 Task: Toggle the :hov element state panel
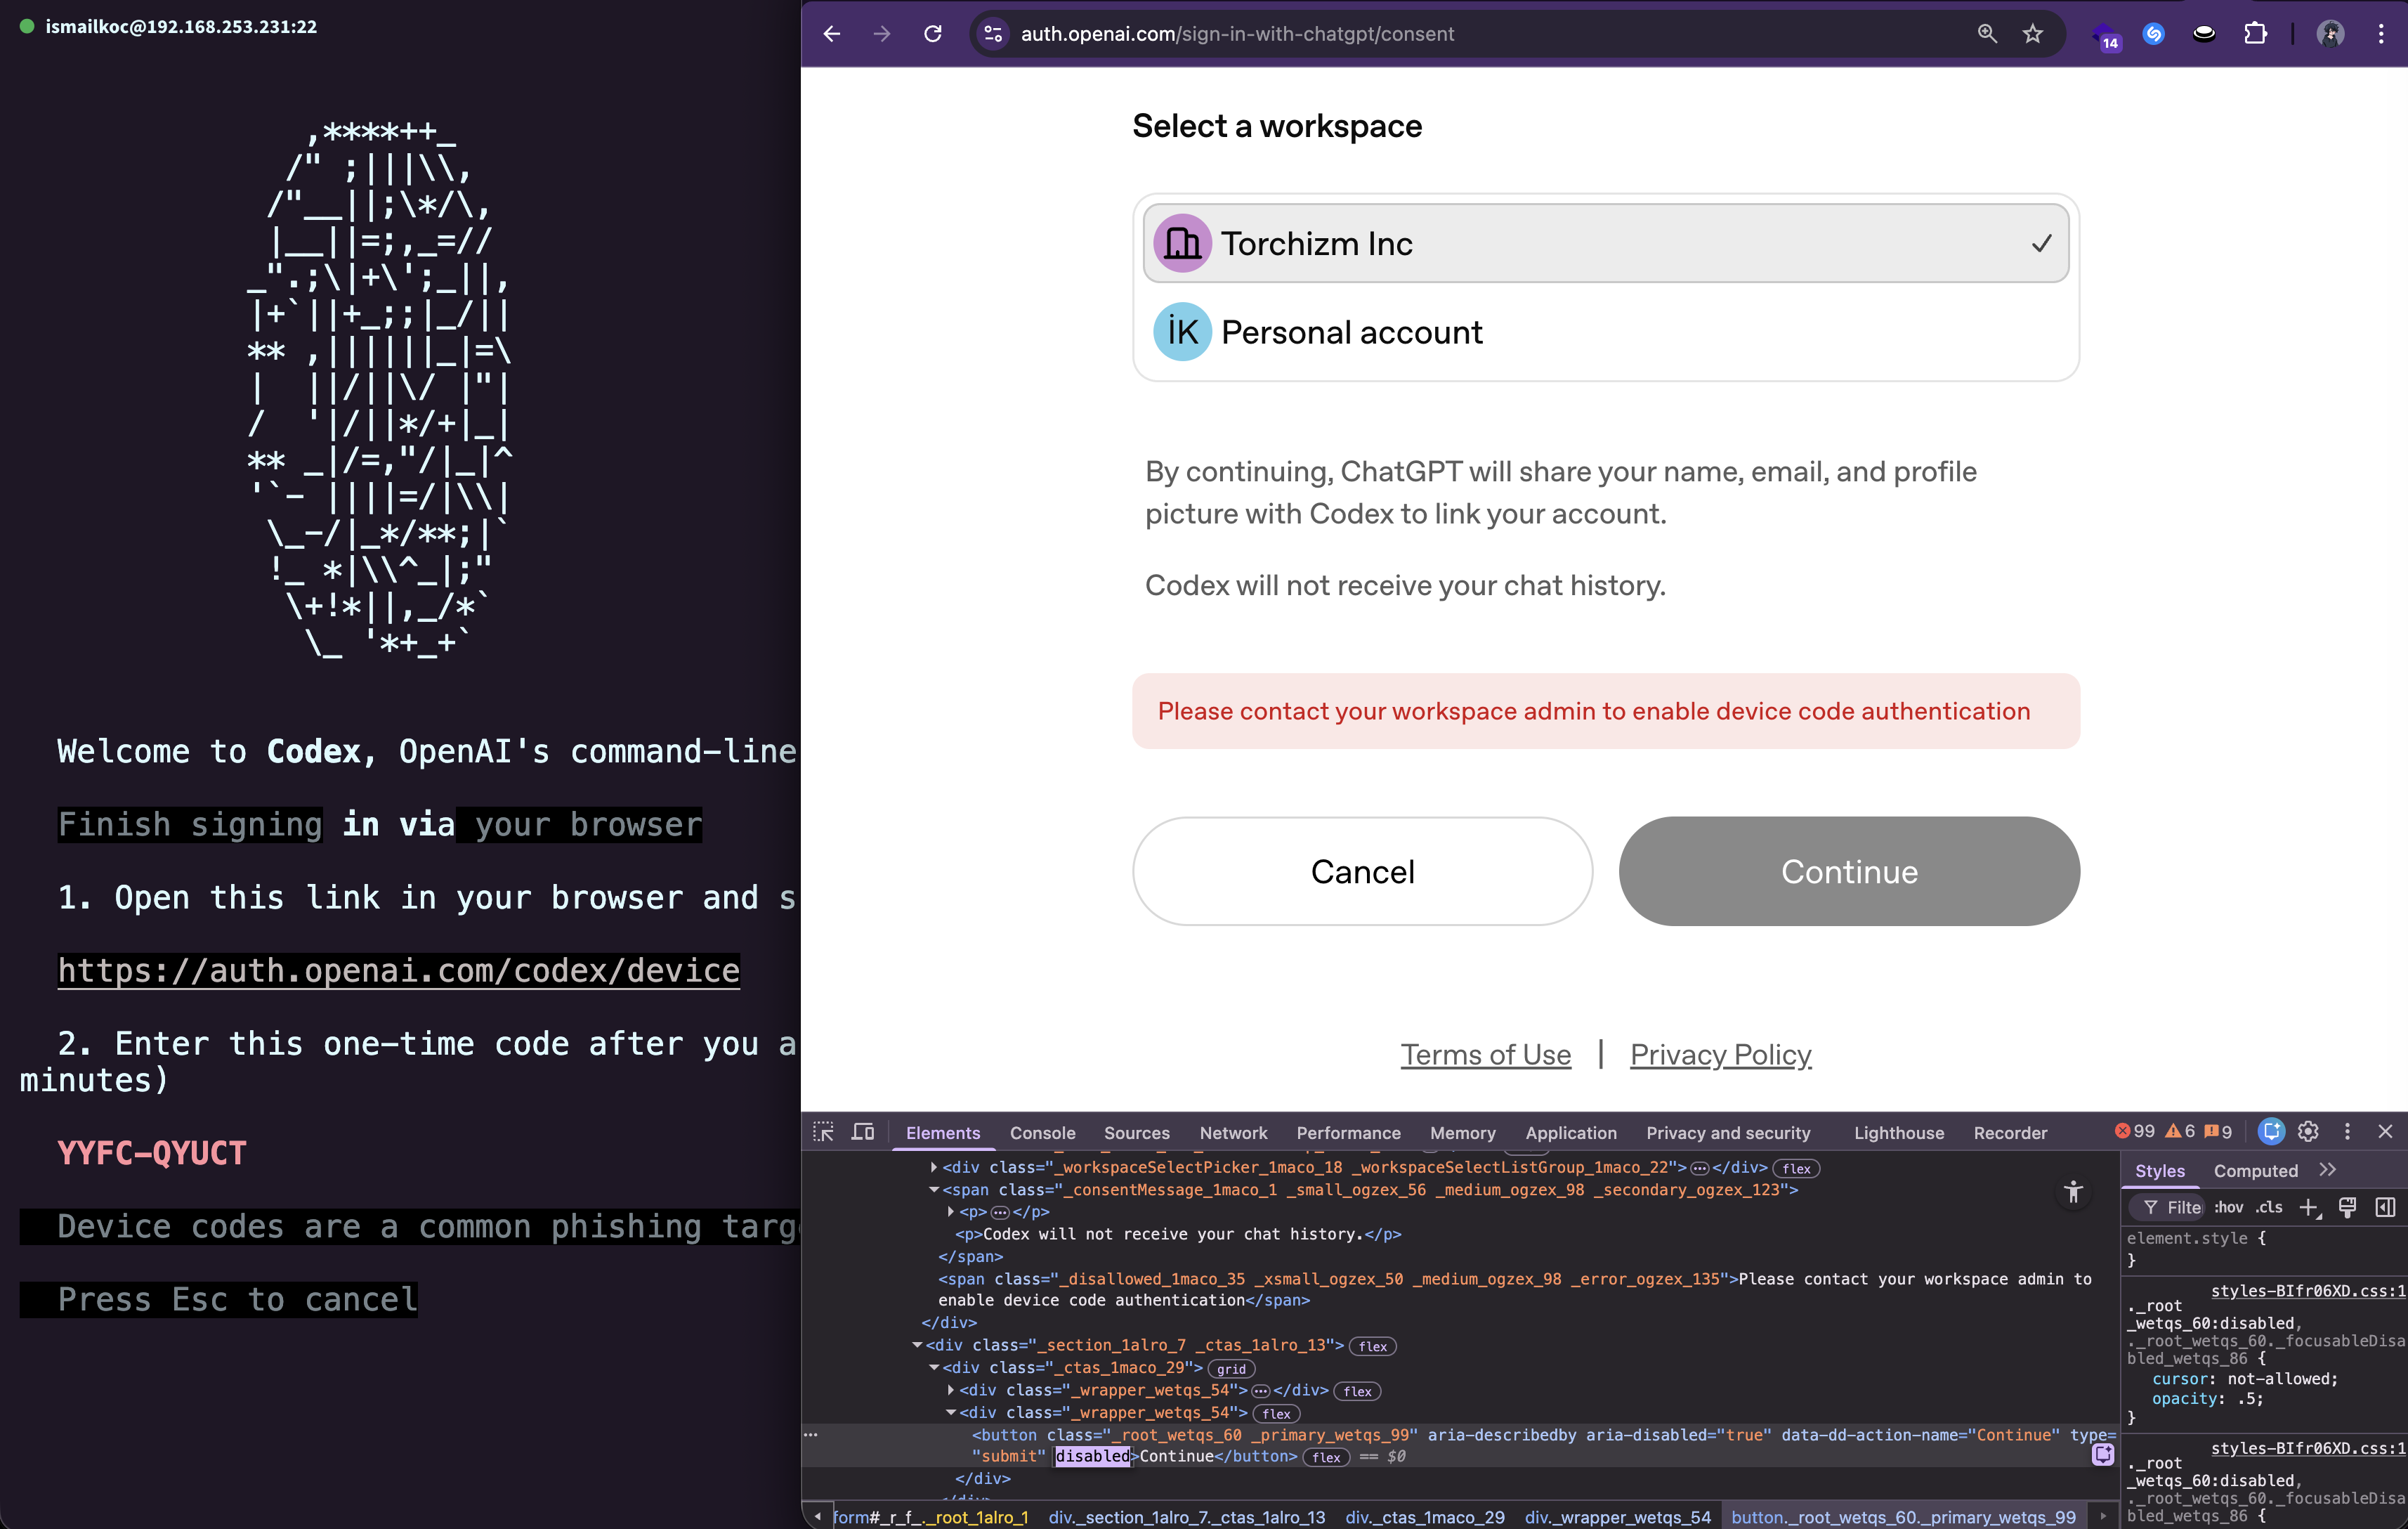(x=2228, y=1207)
